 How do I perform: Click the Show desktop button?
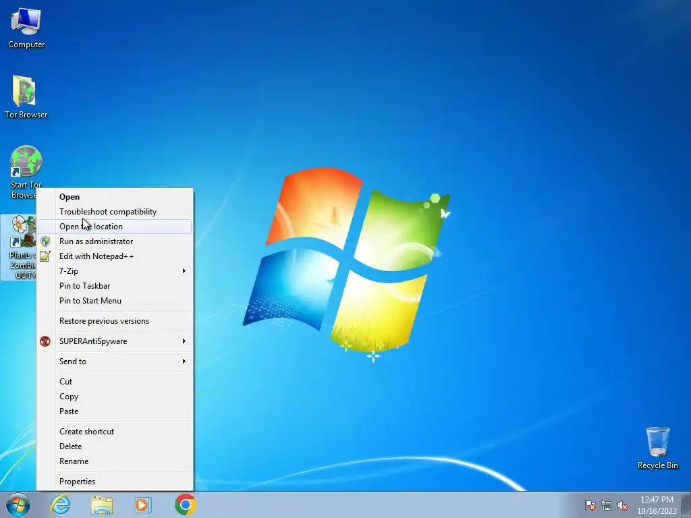(686, 505)
